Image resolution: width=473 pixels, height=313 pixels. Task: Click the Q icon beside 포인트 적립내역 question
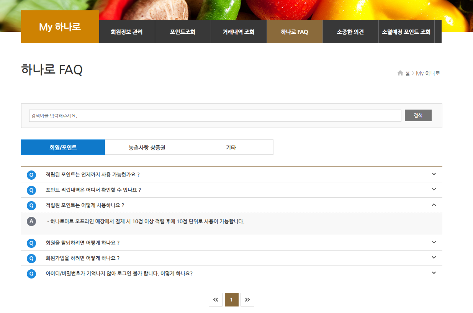tap(31, 189)
